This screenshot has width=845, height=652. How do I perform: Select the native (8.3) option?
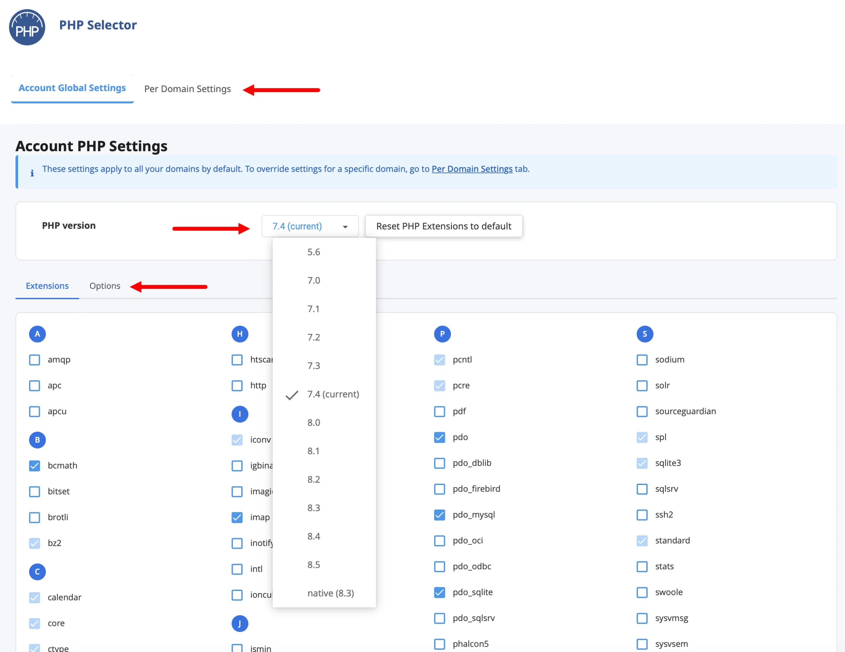click(324, 594)
